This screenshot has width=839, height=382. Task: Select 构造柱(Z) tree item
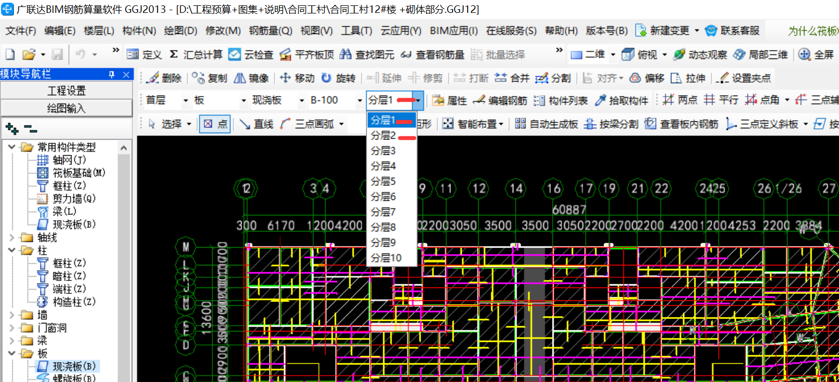[x=67, y=302]
